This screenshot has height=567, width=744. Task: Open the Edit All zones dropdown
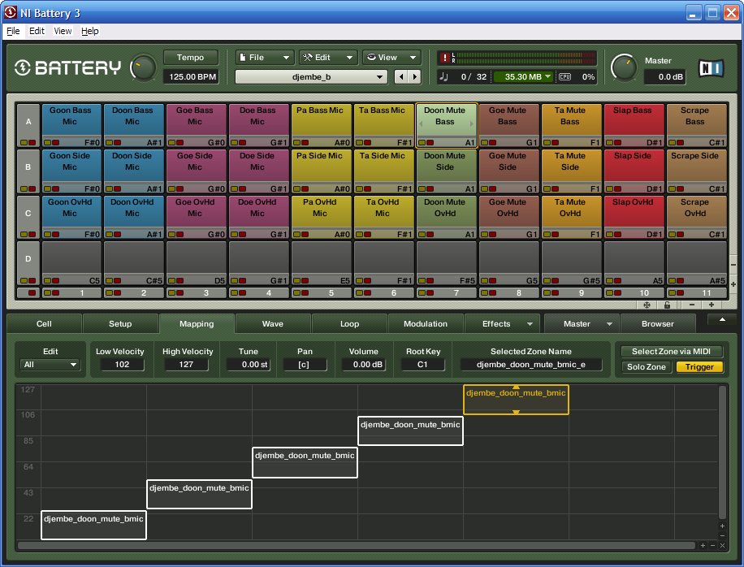[x=50, y=365]
